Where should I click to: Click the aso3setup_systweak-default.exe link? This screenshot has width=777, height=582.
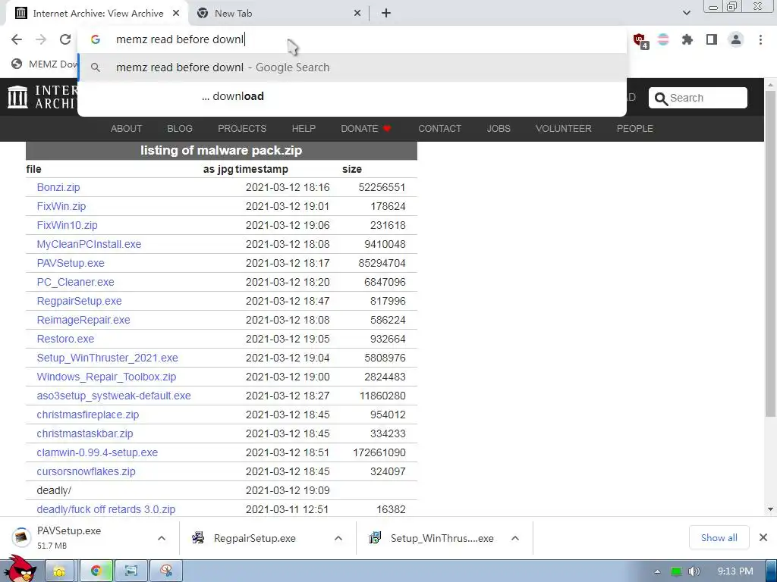click(x=114, y=396)
